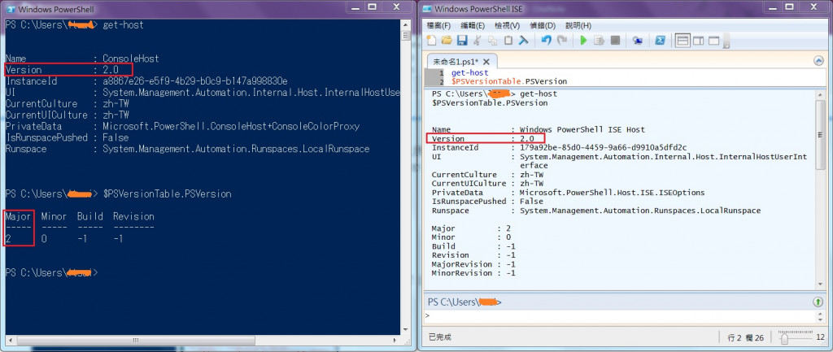Click 'Microsoft.PowerShell.Host.ISE.ISEOptions' output text

[612, 192]
